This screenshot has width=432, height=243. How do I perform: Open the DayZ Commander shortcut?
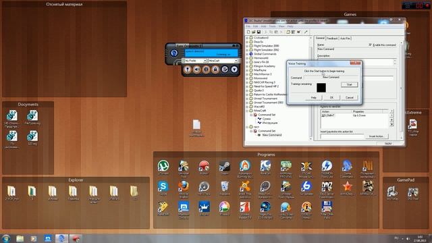pyautogui.click(x=327, y=189)
